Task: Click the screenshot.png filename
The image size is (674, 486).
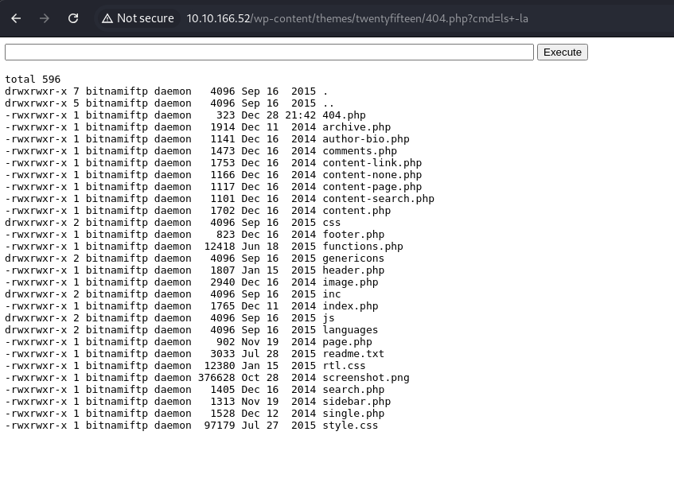Action: tap(365, 378)
